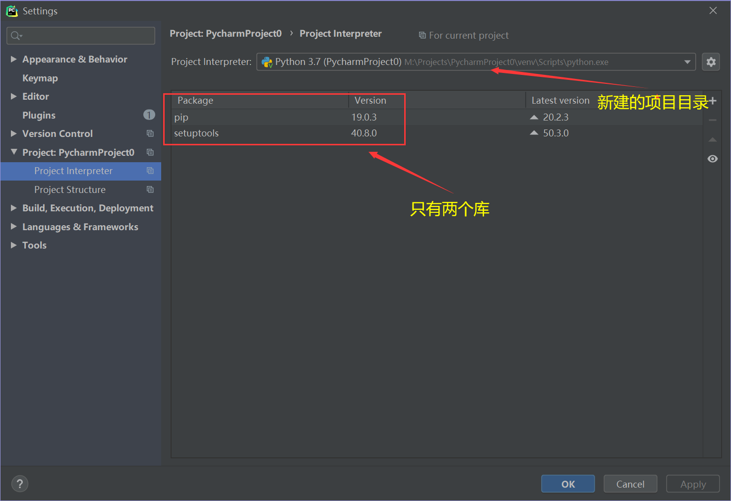
Task: Click the Apply button
Action: click(x=693, y=484)
